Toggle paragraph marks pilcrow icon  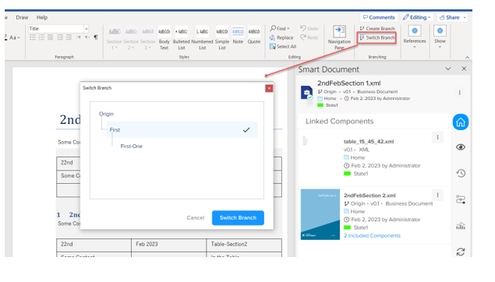click(x=96, y=37)
